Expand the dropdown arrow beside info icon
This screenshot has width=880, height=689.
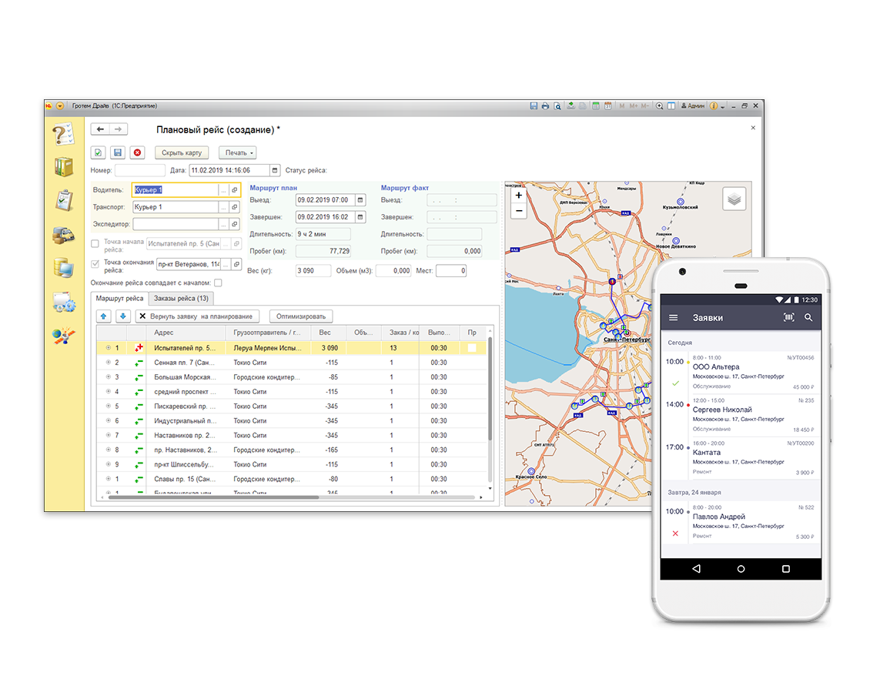coord(722,106)
